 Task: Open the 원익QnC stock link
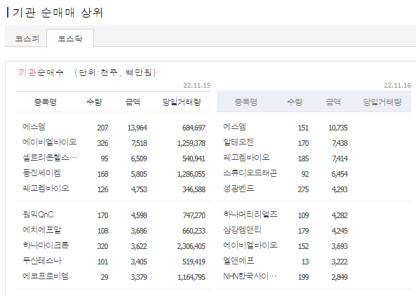38,215
